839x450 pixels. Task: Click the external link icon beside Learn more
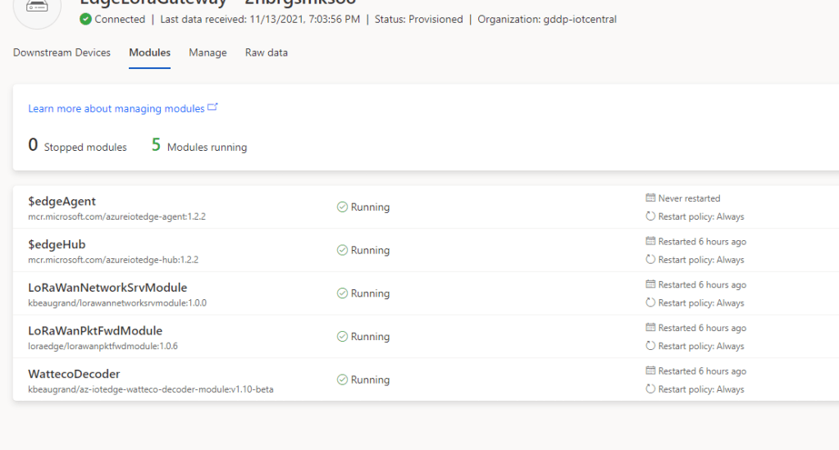(213, 107)
